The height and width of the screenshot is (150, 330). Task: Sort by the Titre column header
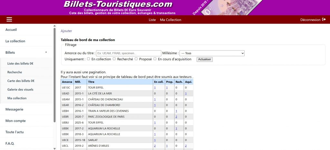click(91, 82)
